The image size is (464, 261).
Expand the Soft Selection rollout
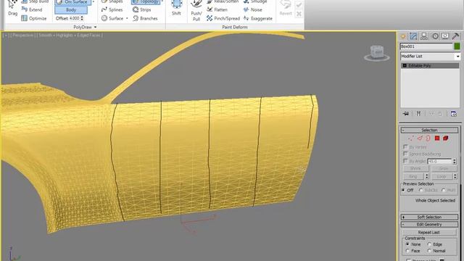(429, 217)
